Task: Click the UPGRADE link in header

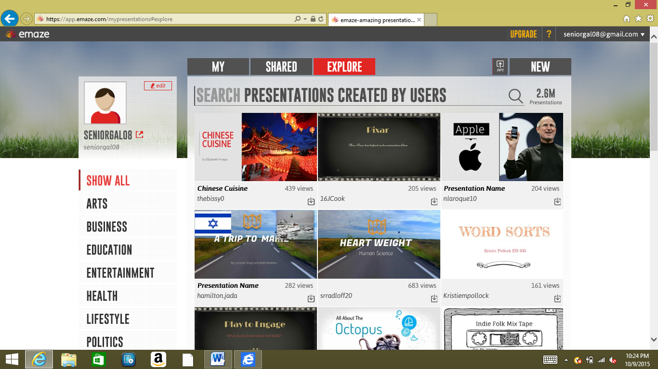Action: (523, 34)
